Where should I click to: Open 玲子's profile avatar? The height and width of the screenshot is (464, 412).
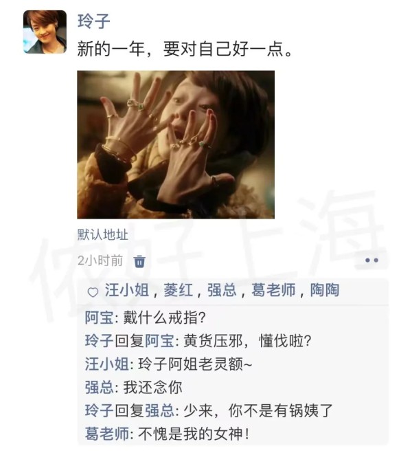point(45,32)
